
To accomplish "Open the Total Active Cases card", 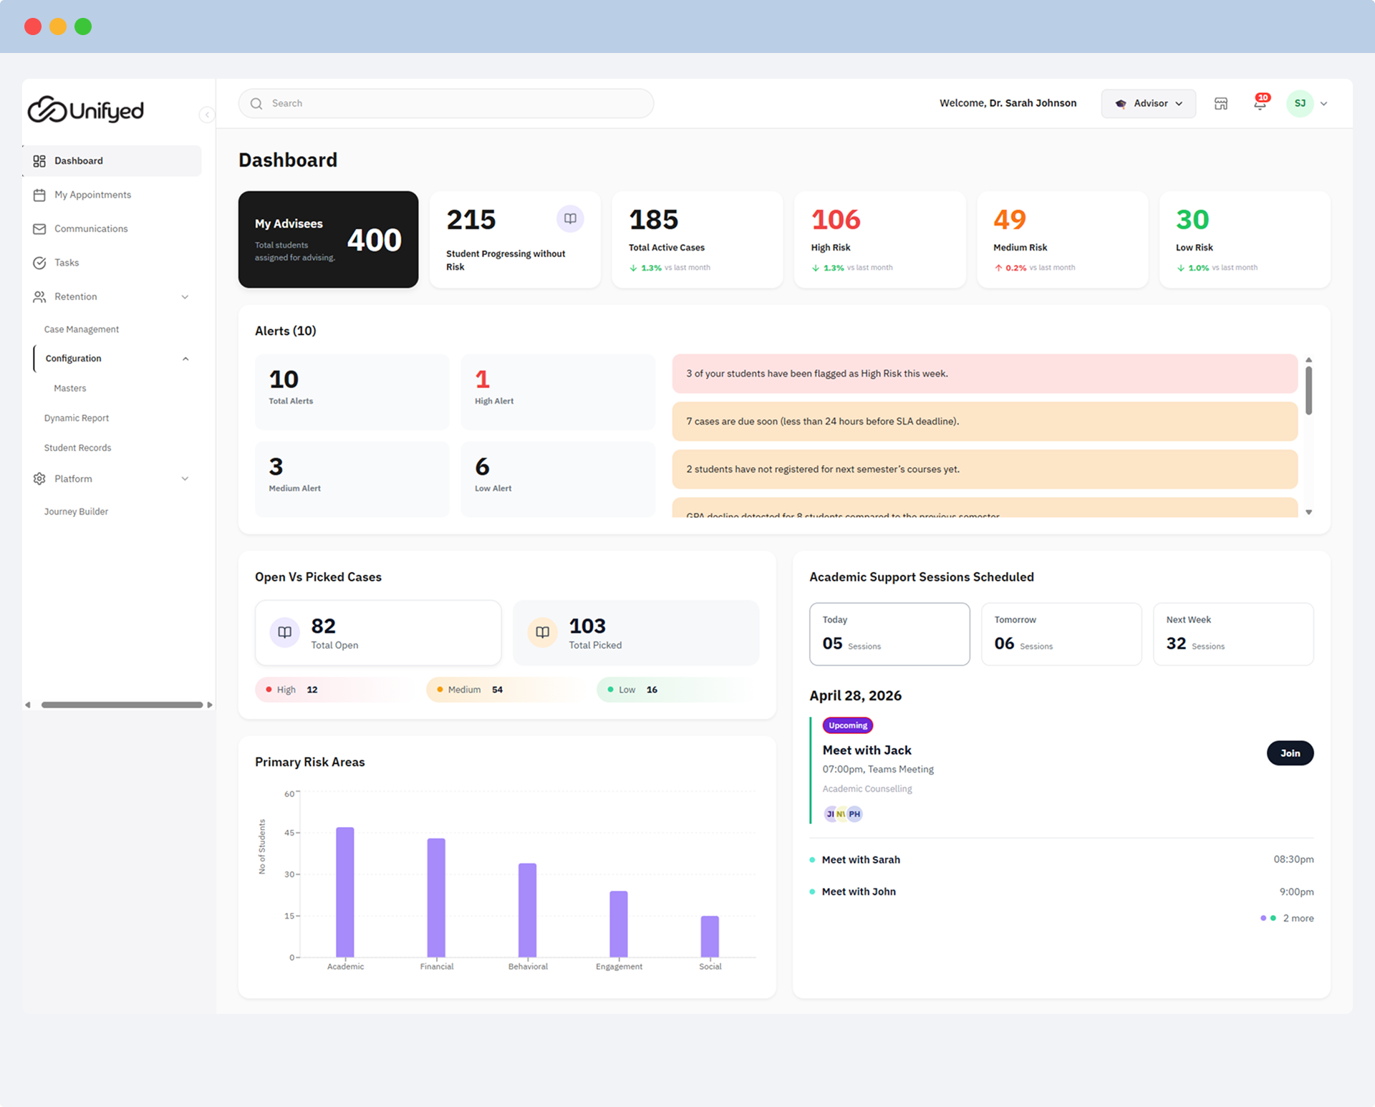I will point(697,240).
